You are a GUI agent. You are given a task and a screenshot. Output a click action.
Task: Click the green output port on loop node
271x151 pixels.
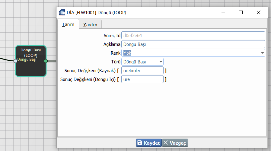click(x=46, y=61)
